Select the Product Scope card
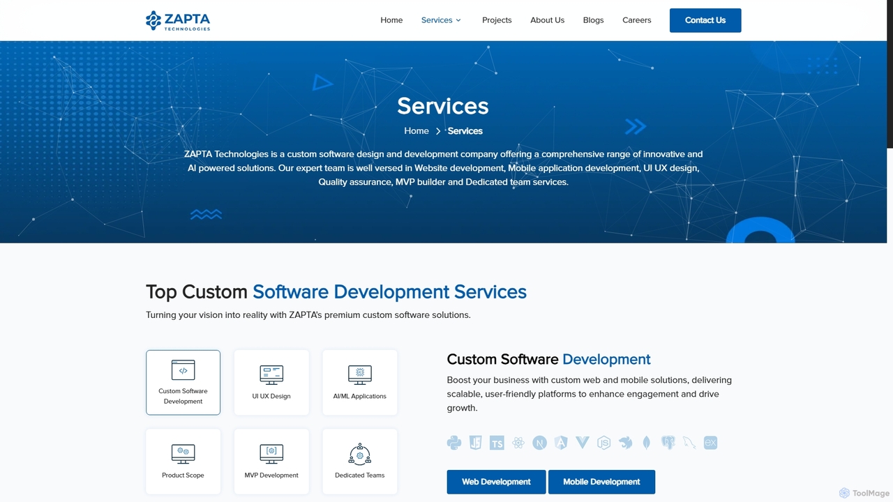Viewport: 893px width, 502px height. pos(183,462)
